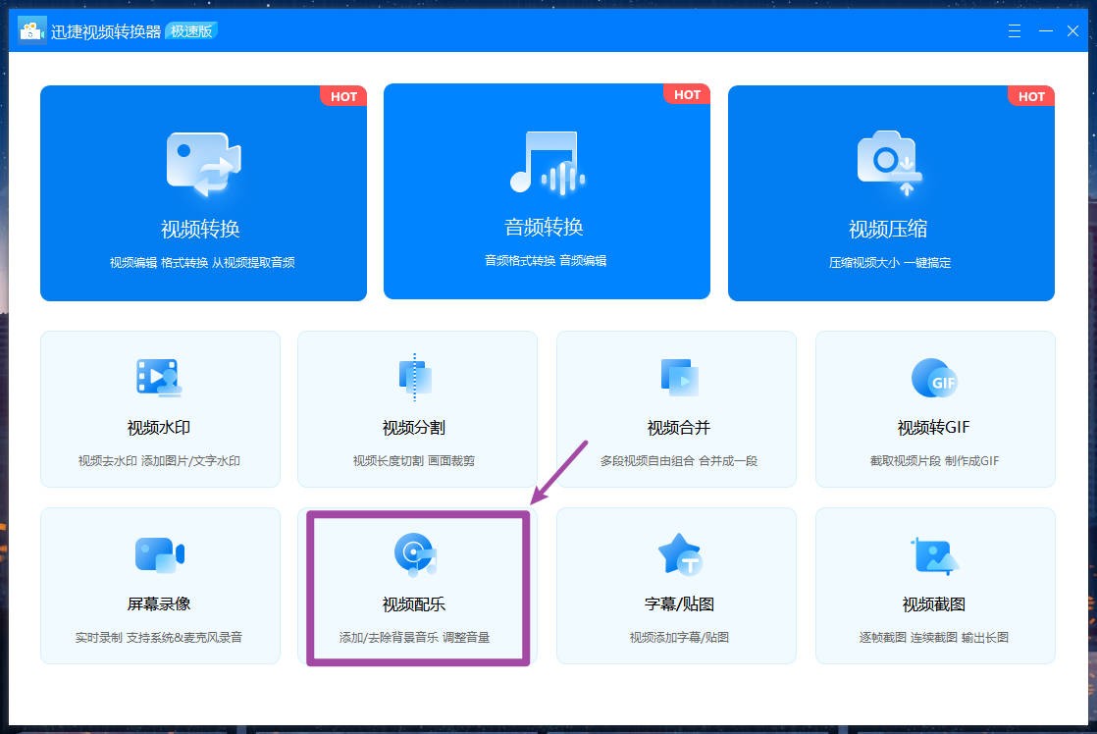
Task: Open the highlighted 视频配乐 music tool
Action: 417,585
